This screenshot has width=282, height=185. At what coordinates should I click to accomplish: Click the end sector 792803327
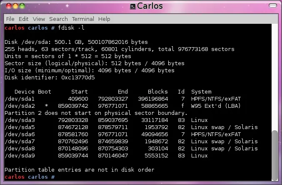coord(113,99)
